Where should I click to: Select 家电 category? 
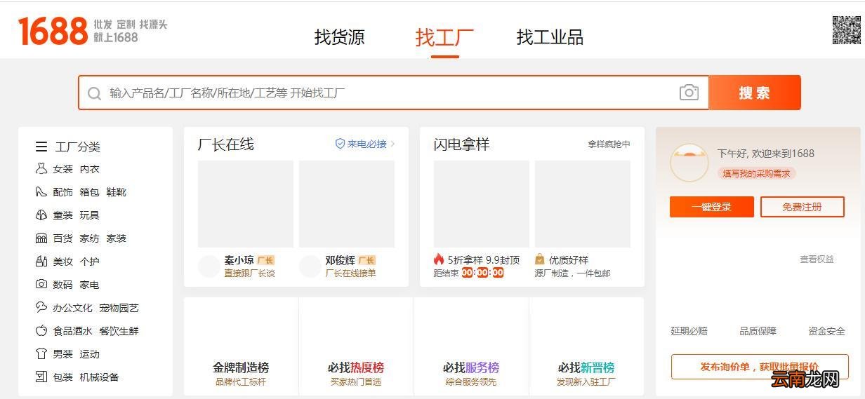coord(90,285)
